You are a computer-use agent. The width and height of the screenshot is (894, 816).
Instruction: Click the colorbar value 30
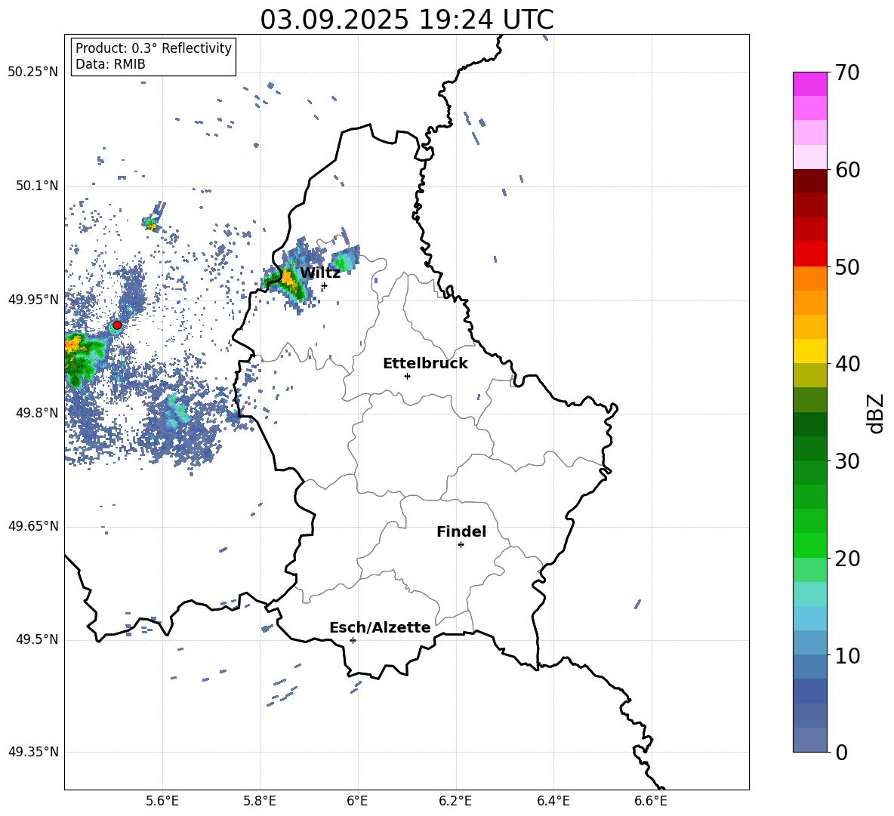point(846,461)
